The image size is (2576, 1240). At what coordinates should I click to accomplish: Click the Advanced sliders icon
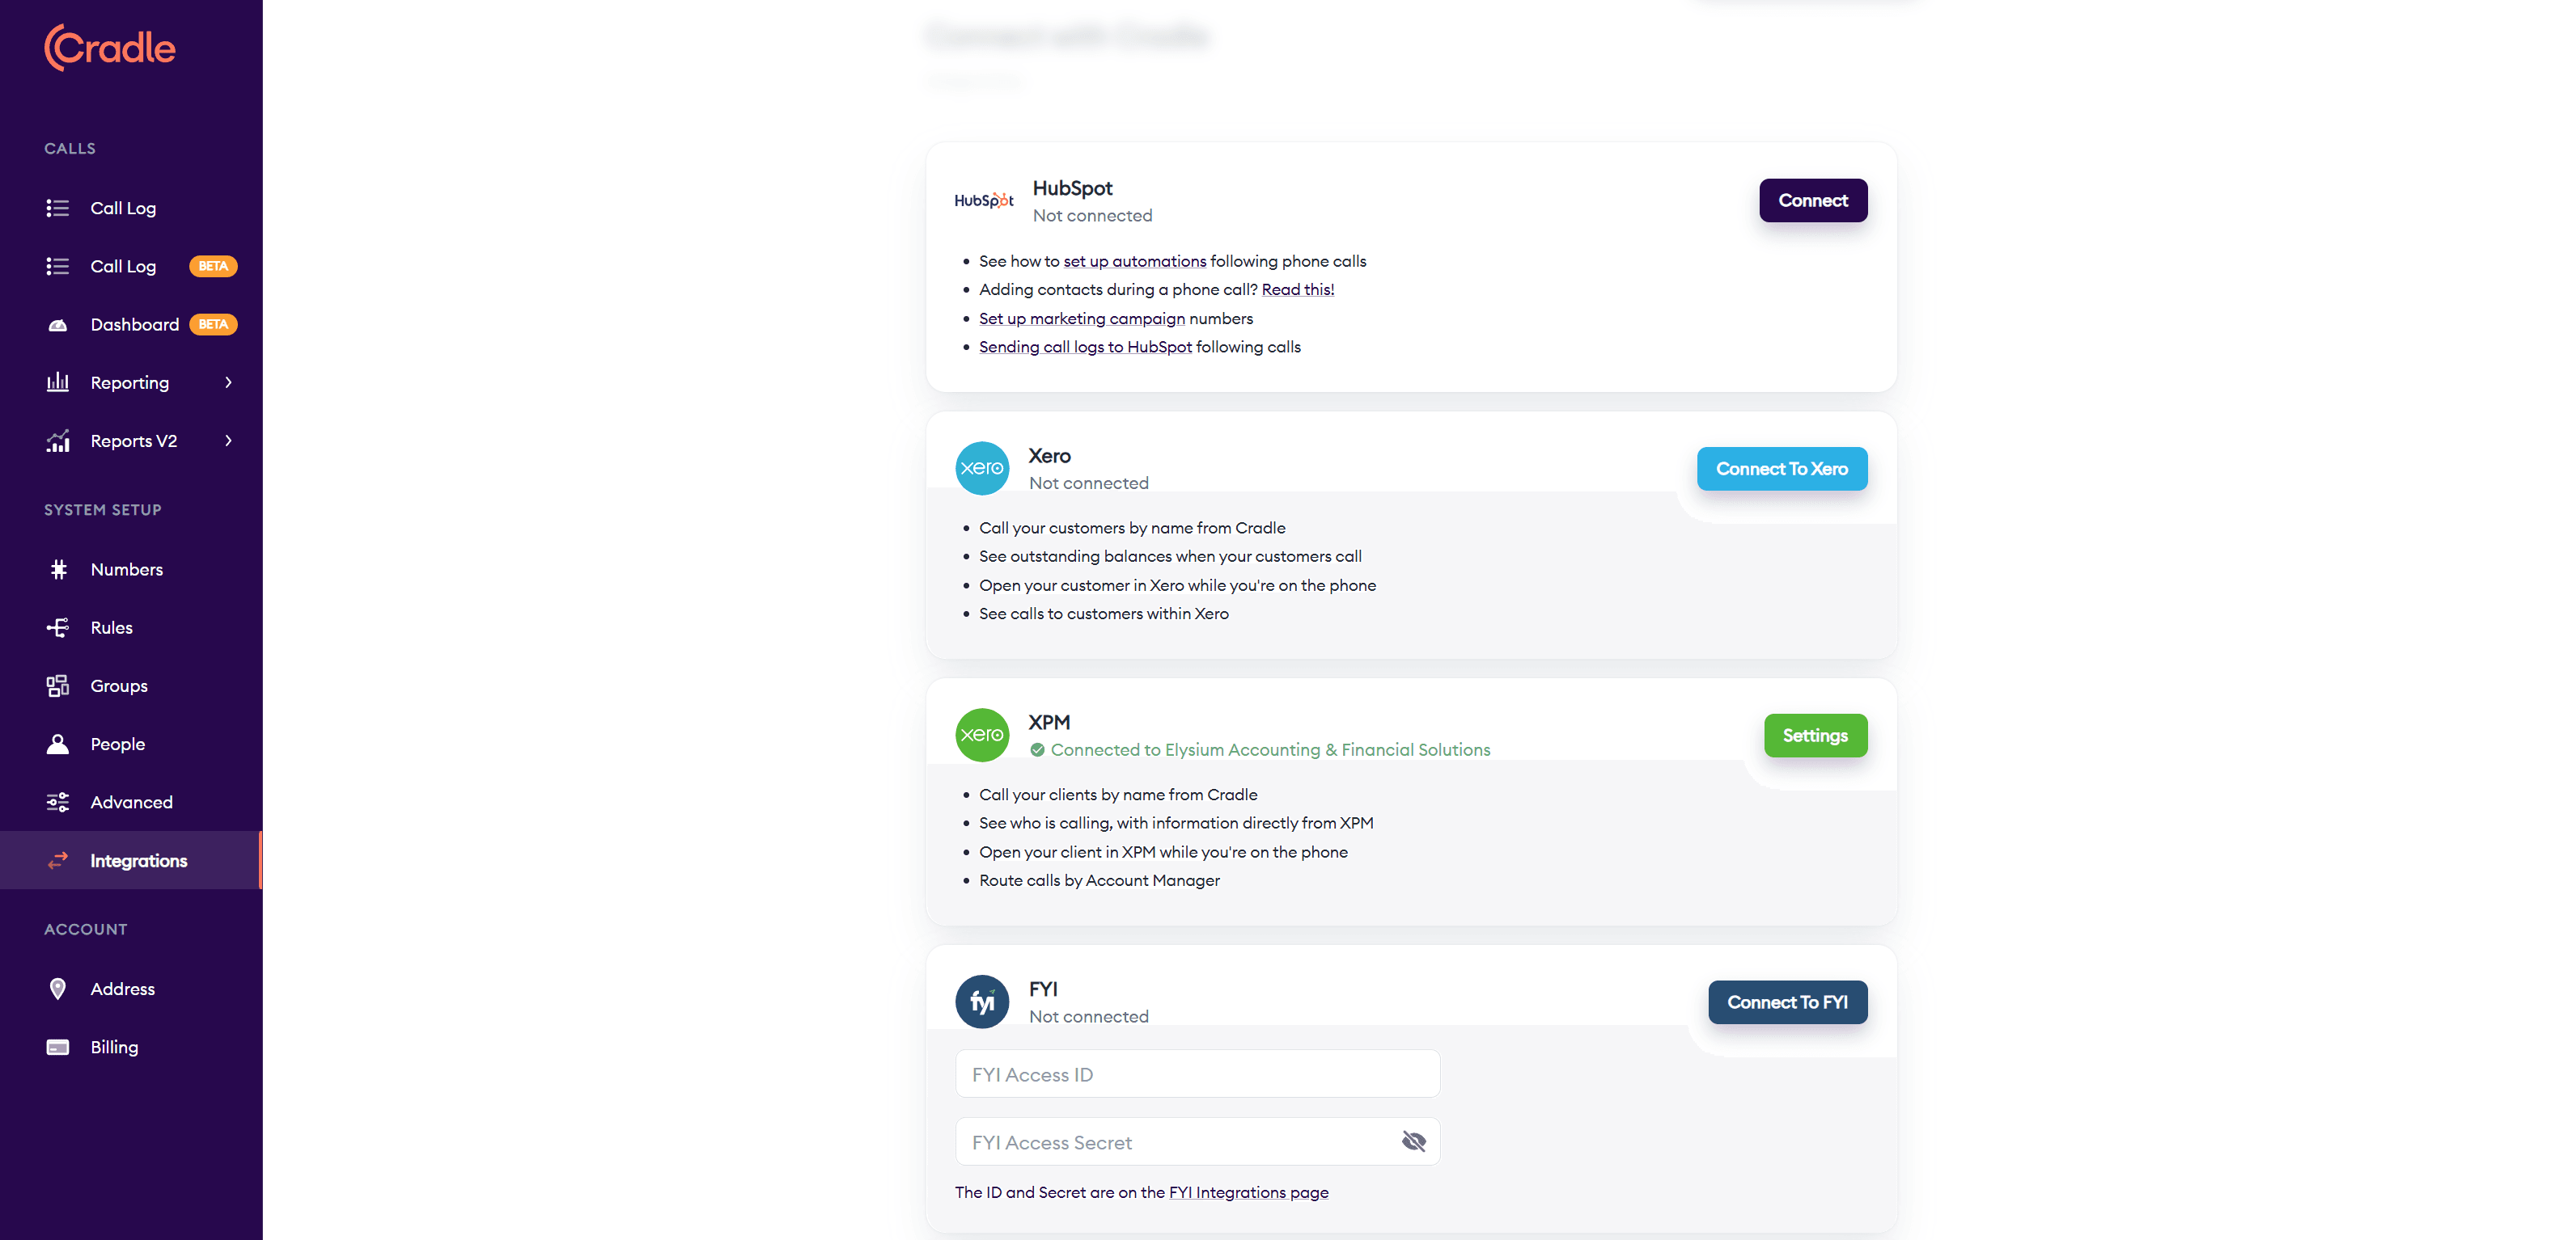(x=58, y=803)
